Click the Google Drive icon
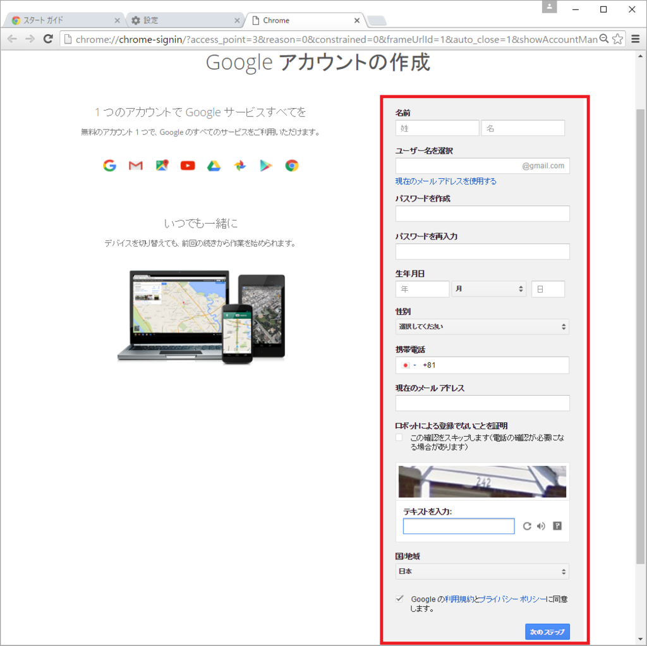The height and width of the screenshot is (646, 647). click(214, 166)
